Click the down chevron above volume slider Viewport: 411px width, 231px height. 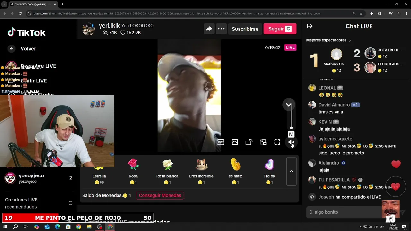[289, 105]
